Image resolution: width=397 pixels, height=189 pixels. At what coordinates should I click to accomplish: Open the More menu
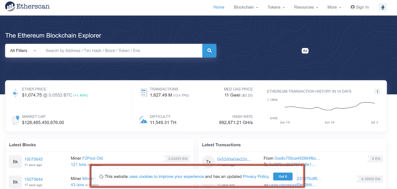click(x=334, y=7)
